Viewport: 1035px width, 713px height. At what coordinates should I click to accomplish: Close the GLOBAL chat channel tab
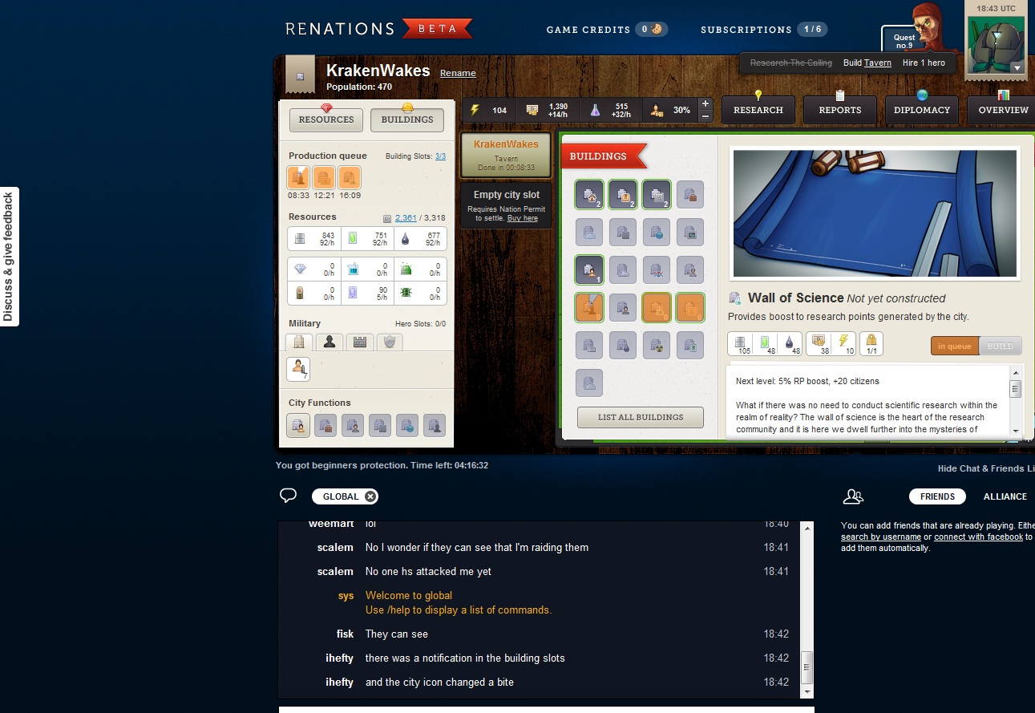[370, 496]
